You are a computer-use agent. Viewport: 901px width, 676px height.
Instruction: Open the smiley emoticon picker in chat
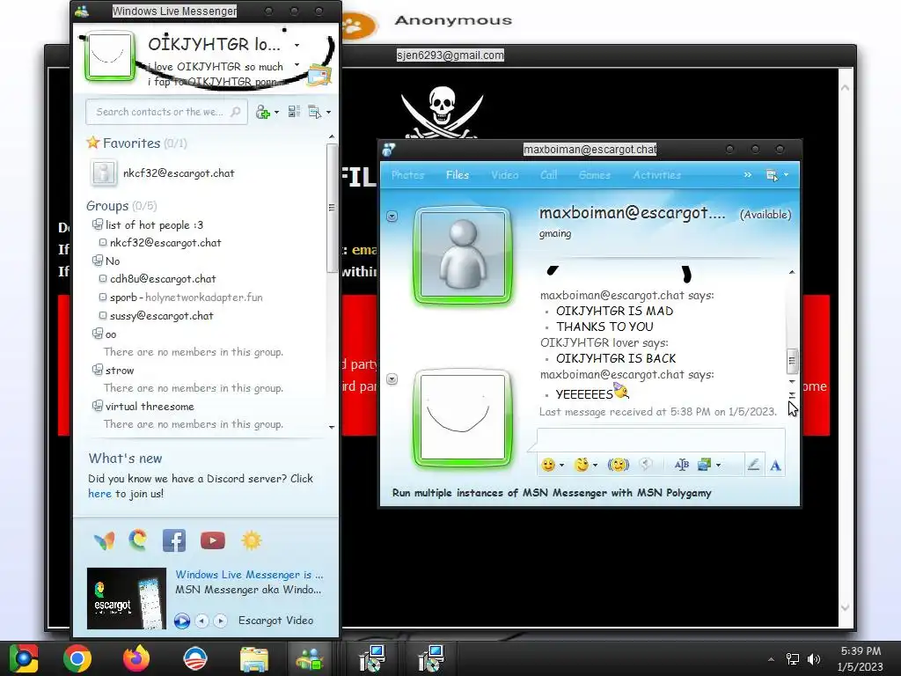549,465
